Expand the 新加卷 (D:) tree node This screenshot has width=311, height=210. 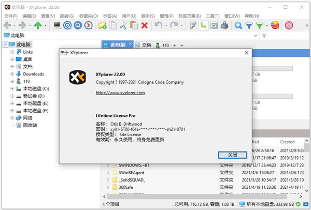(12, 96)
